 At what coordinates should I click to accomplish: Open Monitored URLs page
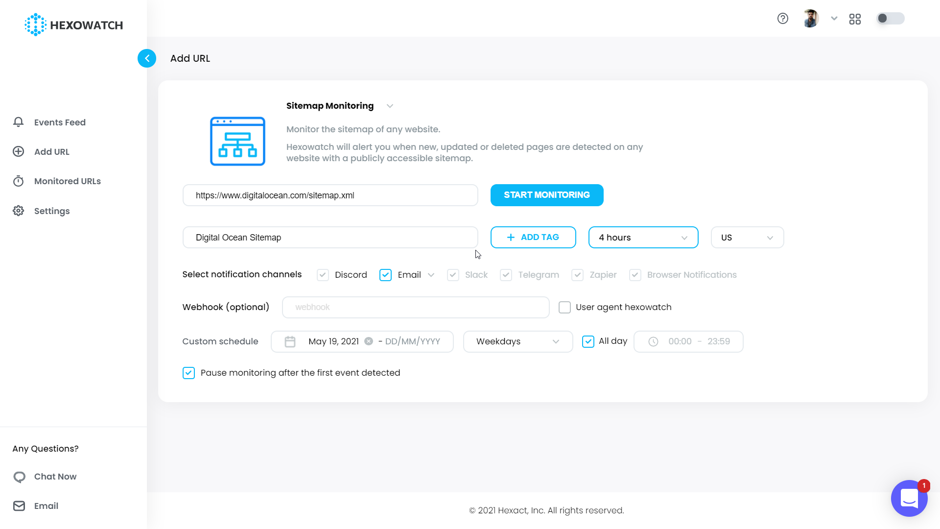[x=68, y=181]
